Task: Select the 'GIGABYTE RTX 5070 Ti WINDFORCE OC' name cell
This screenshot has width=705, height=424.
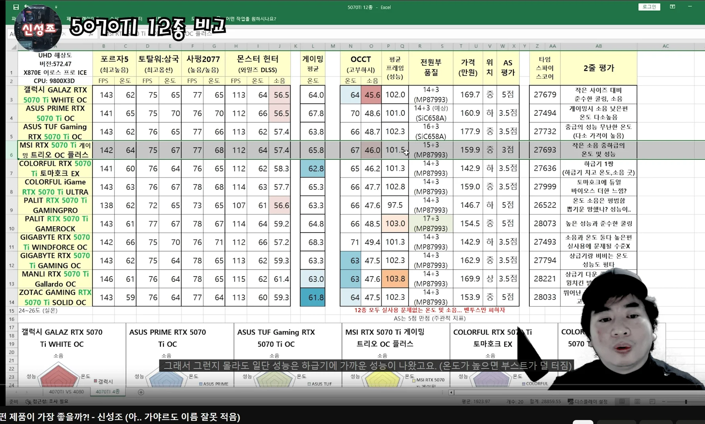Action: pos(55,242)
